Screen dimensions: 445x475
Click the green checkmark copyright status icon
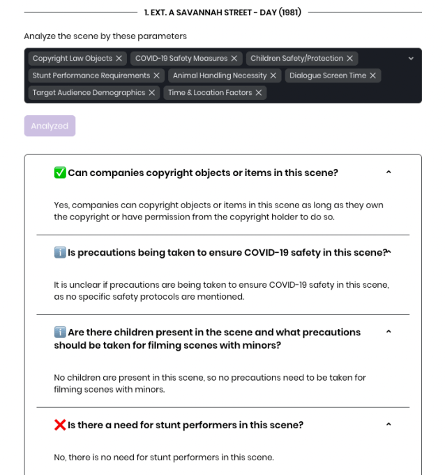coord(60,173)
